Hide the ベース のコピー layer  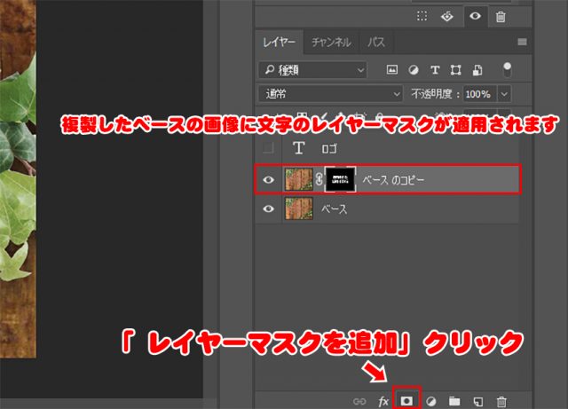(x=268, y=179)
